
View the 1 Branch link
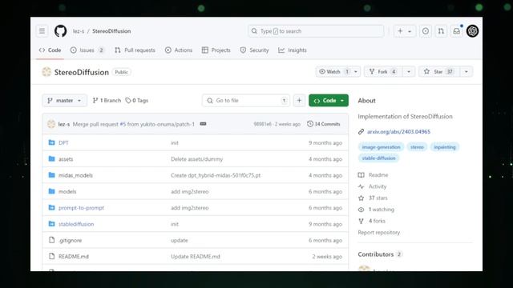(x=107, y=101)
